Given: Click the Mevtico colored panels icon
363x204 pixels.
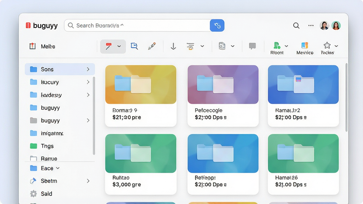Looking at the screenshot, I should tap(305, 45).
